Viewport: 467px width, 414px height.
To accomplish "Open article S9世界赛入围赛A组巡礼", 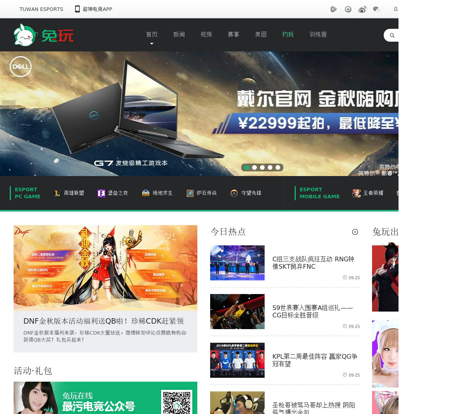I will tap(313, 312).
